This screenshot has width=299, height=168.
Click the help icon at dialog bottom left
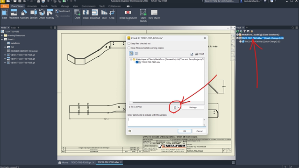tap(130, 131)
